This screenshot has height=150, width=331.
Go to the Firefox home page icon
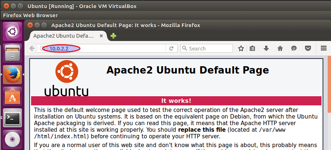tap(280, 48)
